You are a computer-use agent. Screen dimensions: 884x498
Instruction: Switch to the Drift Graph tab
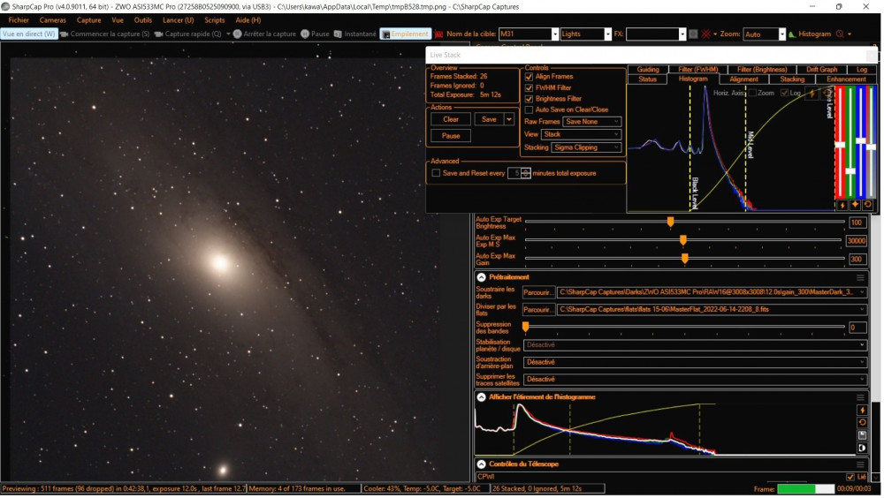click(x=821, y=69)
